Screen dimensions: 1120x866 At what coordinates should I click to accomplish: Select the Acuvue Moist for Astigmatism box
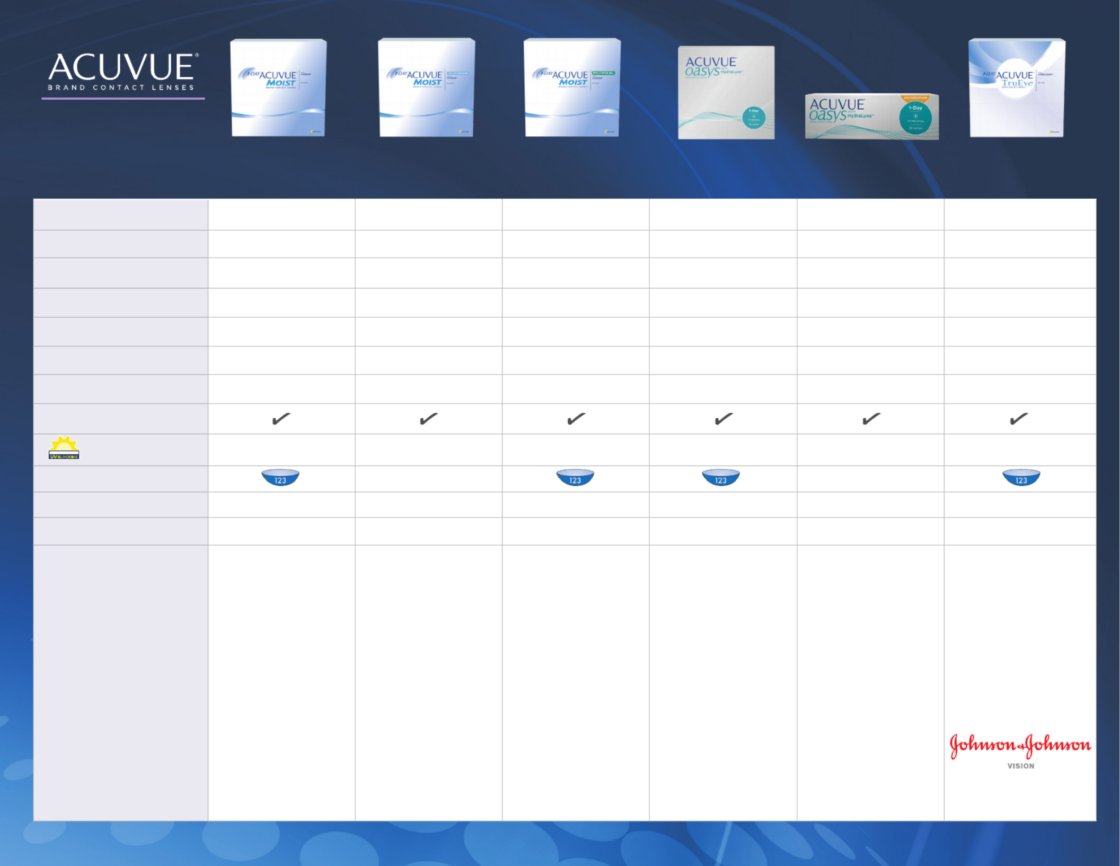point(427,88)
